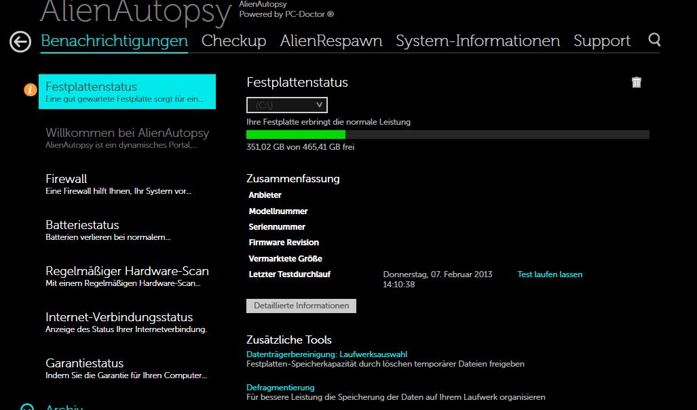Open Willkommen bei AlienAutopsy entry
The image size is (697, 410).
coord(127,138)
